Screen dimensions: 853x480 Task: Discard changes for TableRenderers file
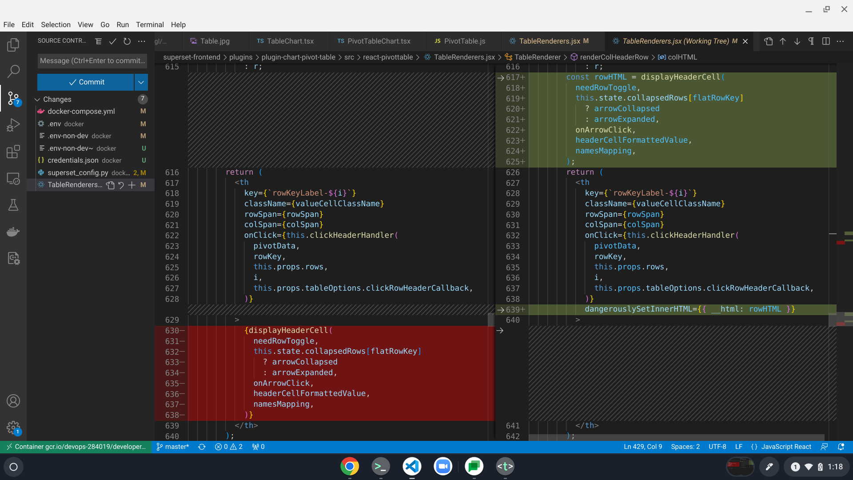(121, 185)
